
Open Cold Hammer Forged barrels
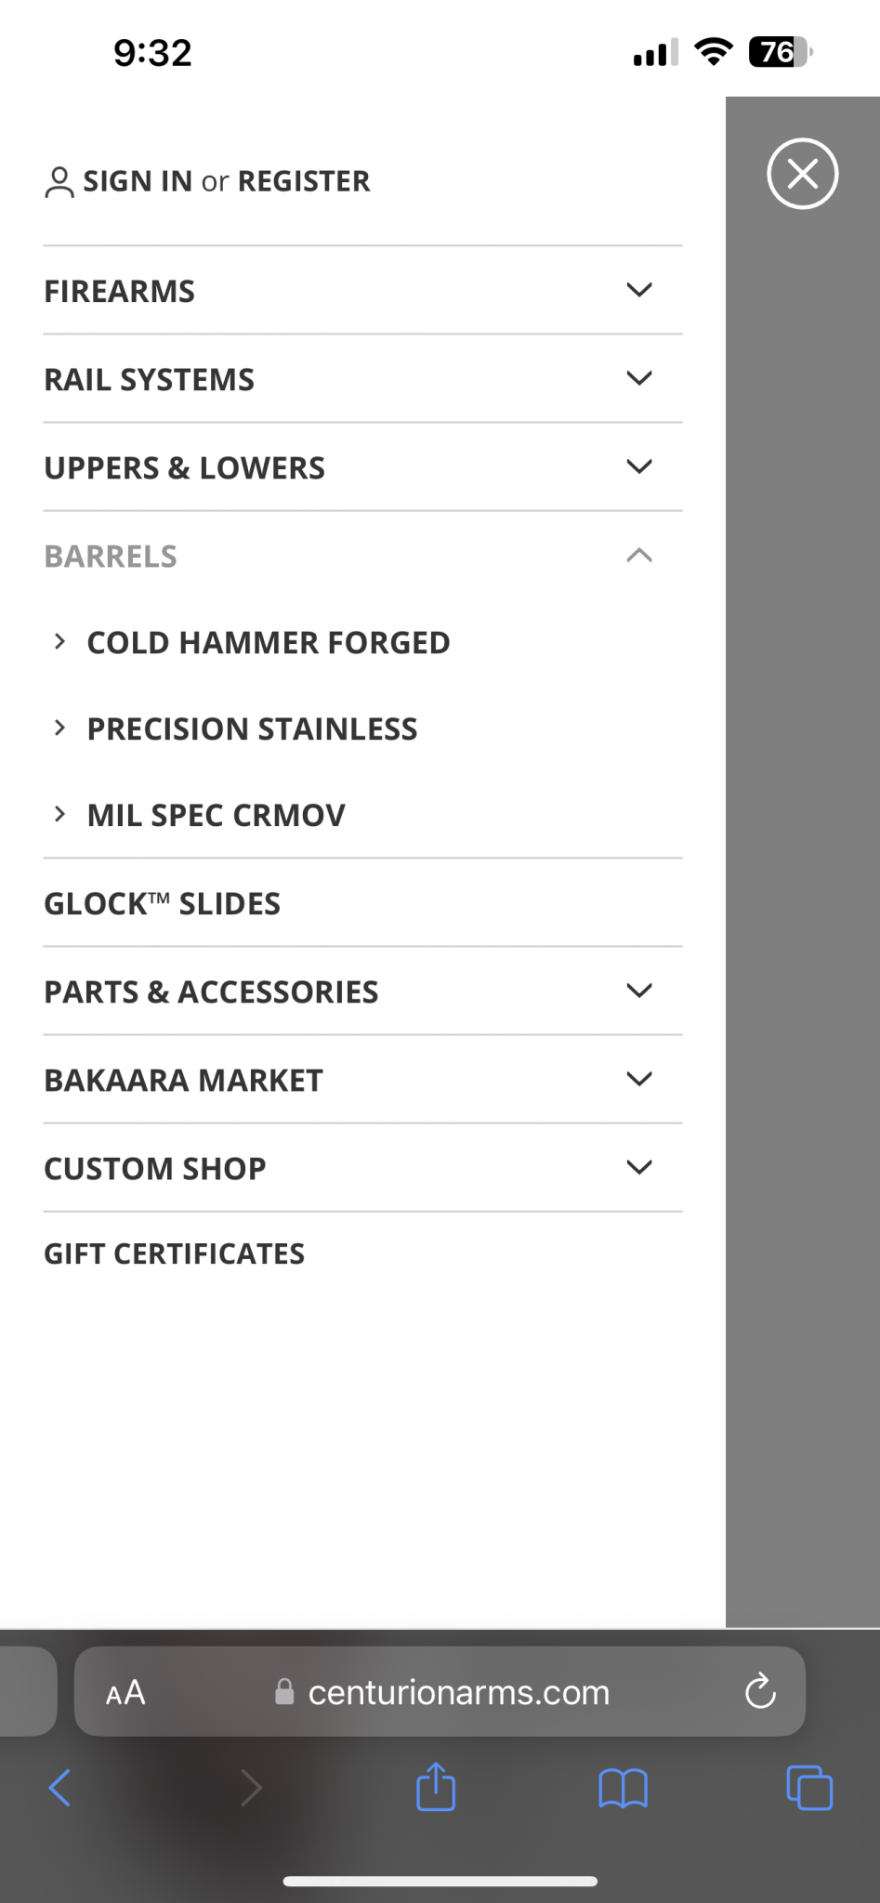(269, 643)
